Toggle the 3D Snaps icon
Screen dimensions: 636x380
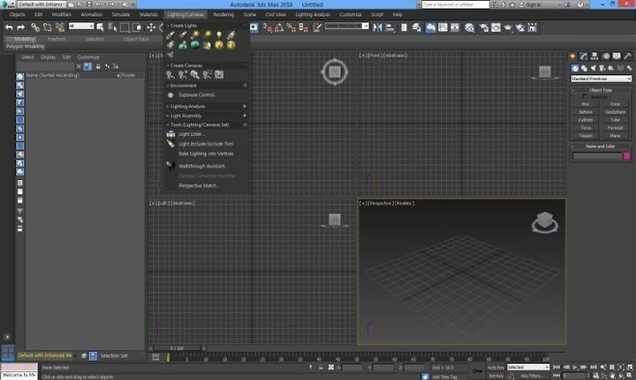[267, 27]
